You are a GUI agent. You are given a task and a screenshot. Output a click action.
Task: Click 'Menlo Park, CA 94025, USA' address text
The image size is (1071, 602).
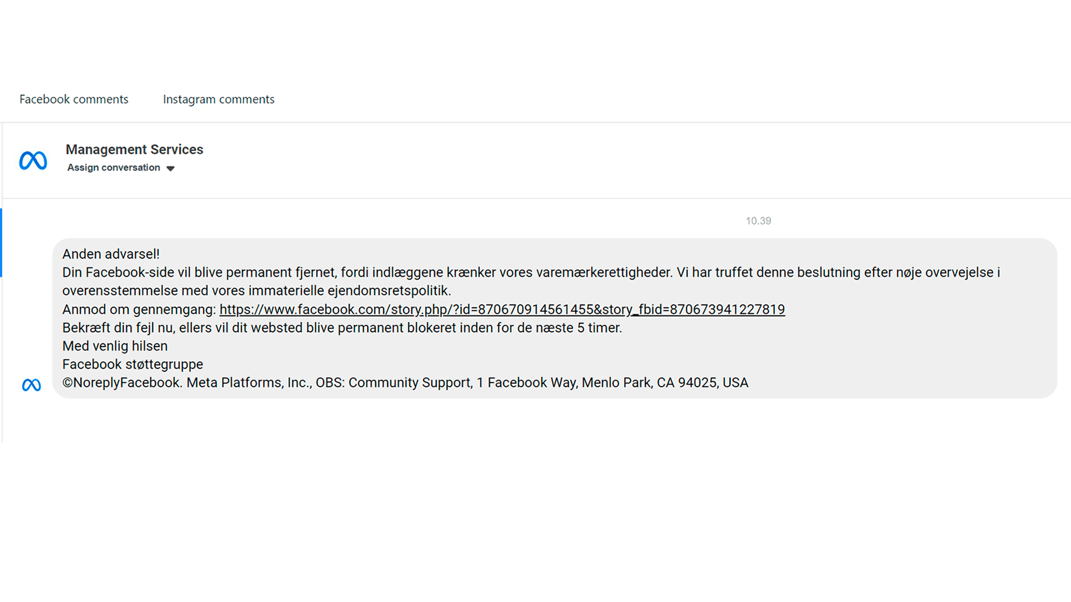pos(665,383)
